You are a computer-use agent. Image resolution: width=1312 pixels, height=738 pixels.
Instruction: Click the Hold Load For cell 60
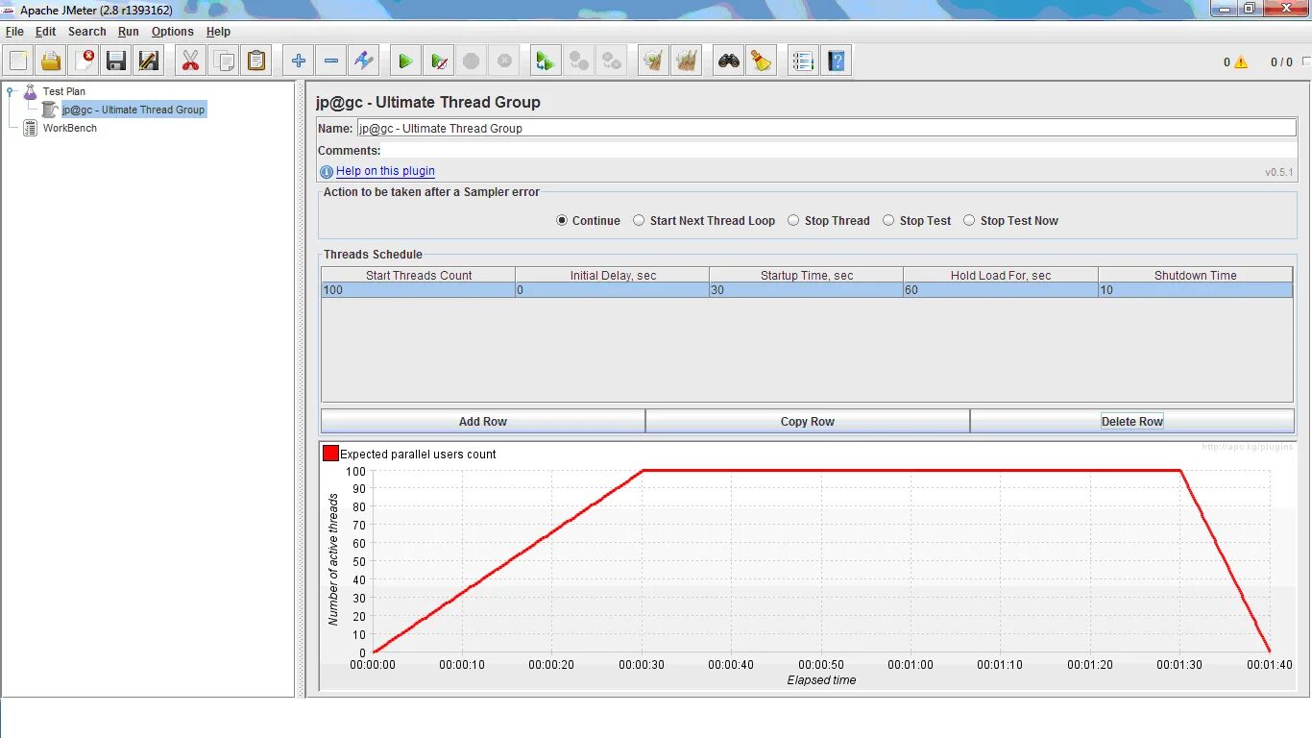click(1000, 290)
